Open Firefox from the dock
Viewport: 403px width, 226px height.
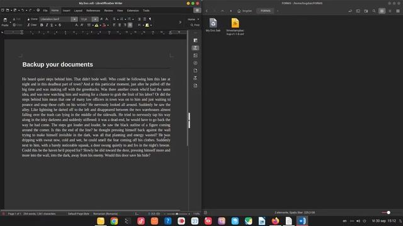pos(275,220)
